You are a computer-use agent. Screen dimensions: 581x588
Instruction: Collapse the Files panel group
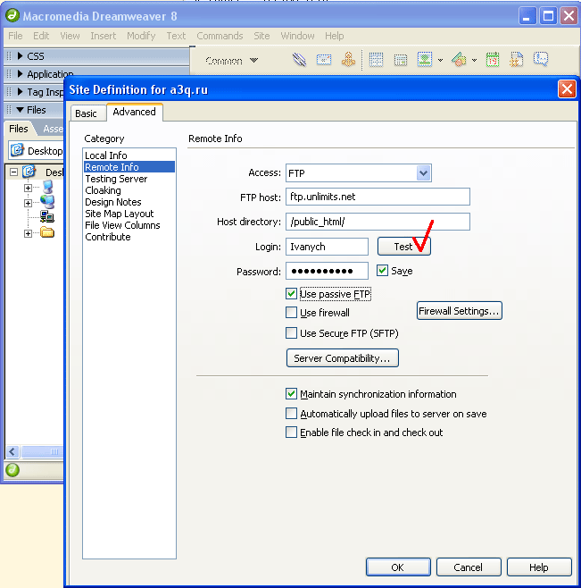(x=21, y=110)
